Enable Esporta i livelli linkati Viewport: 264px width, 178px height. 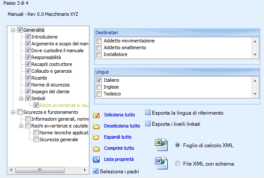click(148, 124)
